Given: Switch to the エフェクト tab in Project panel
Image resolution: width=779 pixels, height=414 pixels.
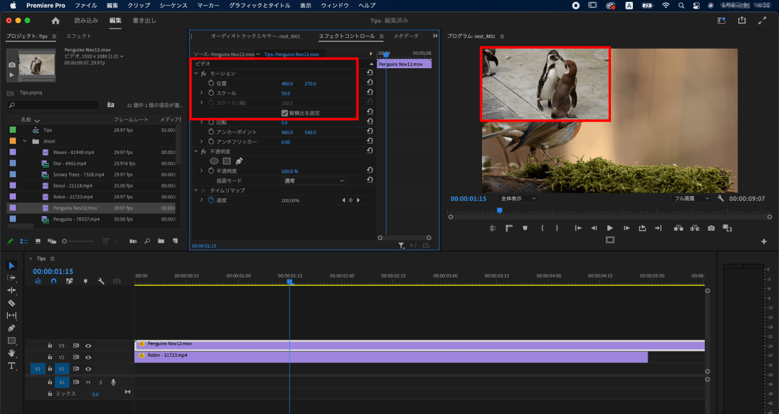Looking at the screenshot, I should pos(79,37).
